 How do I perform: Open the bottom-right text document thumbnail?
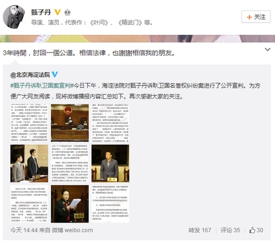[110, 204]
